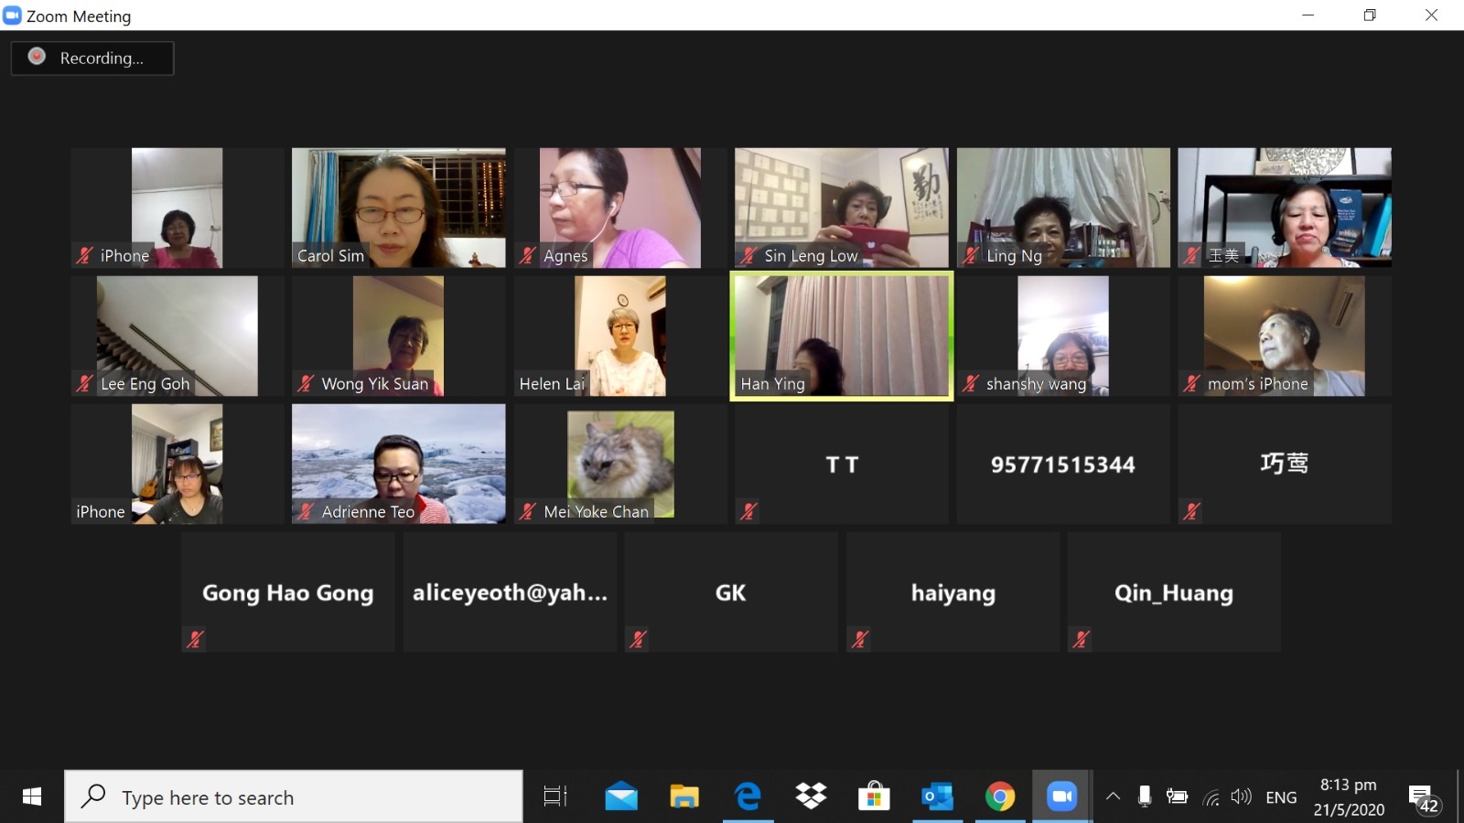This screenshot has height=823, width=1464.
Task: Switch ENG input language indicator
Action: (1281, 797)
